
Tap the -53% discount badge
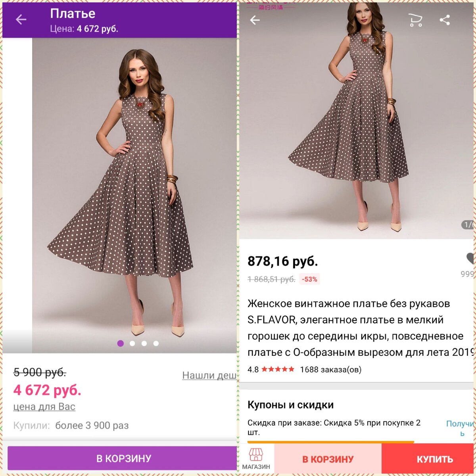point(309,279)
